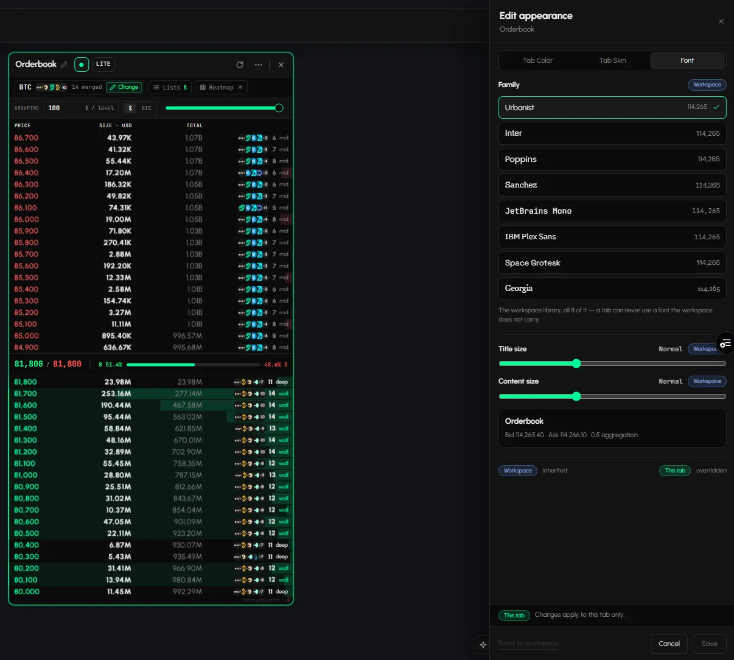Select the Font tab

[687, 60]
